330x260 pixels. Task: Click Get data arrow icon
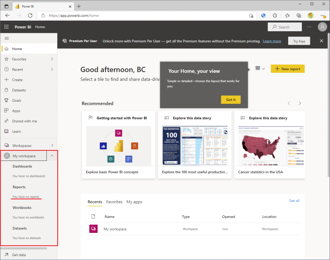click(x=6, y=255)
